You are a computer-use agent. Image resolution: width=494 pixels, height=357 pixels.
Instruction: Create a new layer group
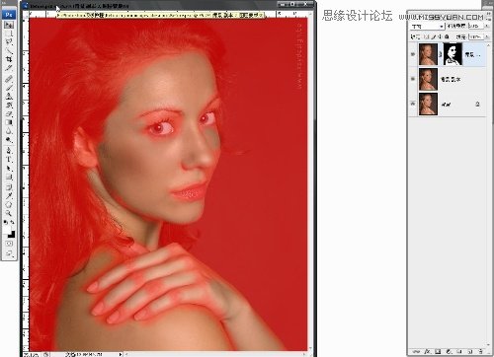click(459, 351)
